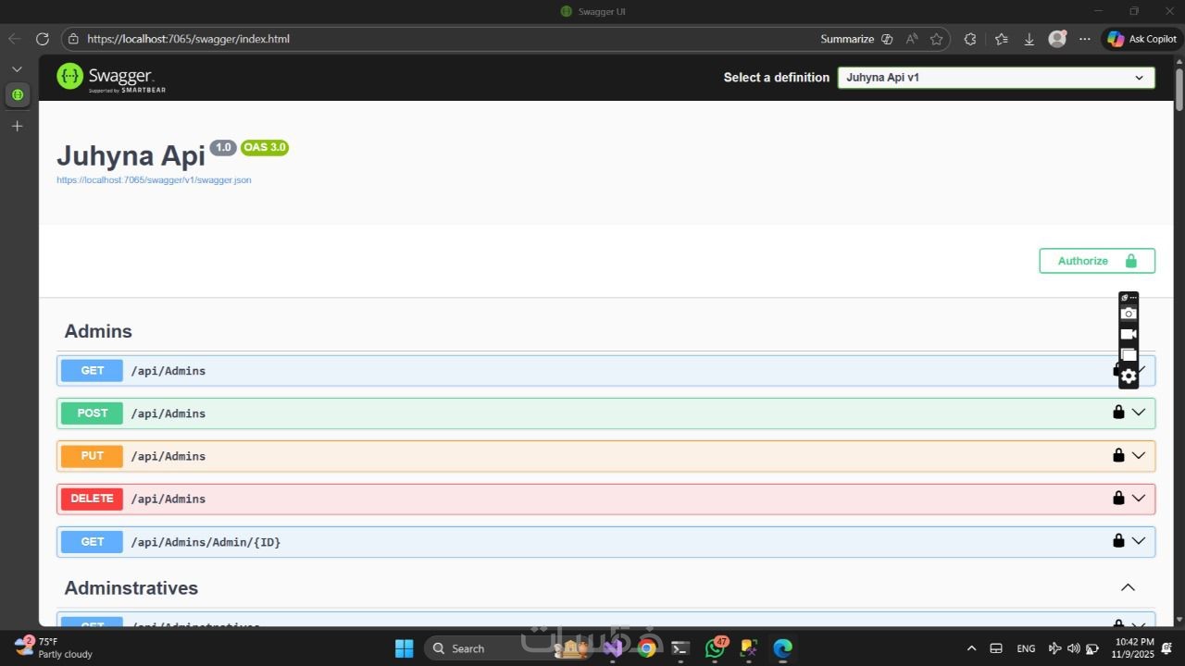Click the POST method badge

(x=92, y=413)
